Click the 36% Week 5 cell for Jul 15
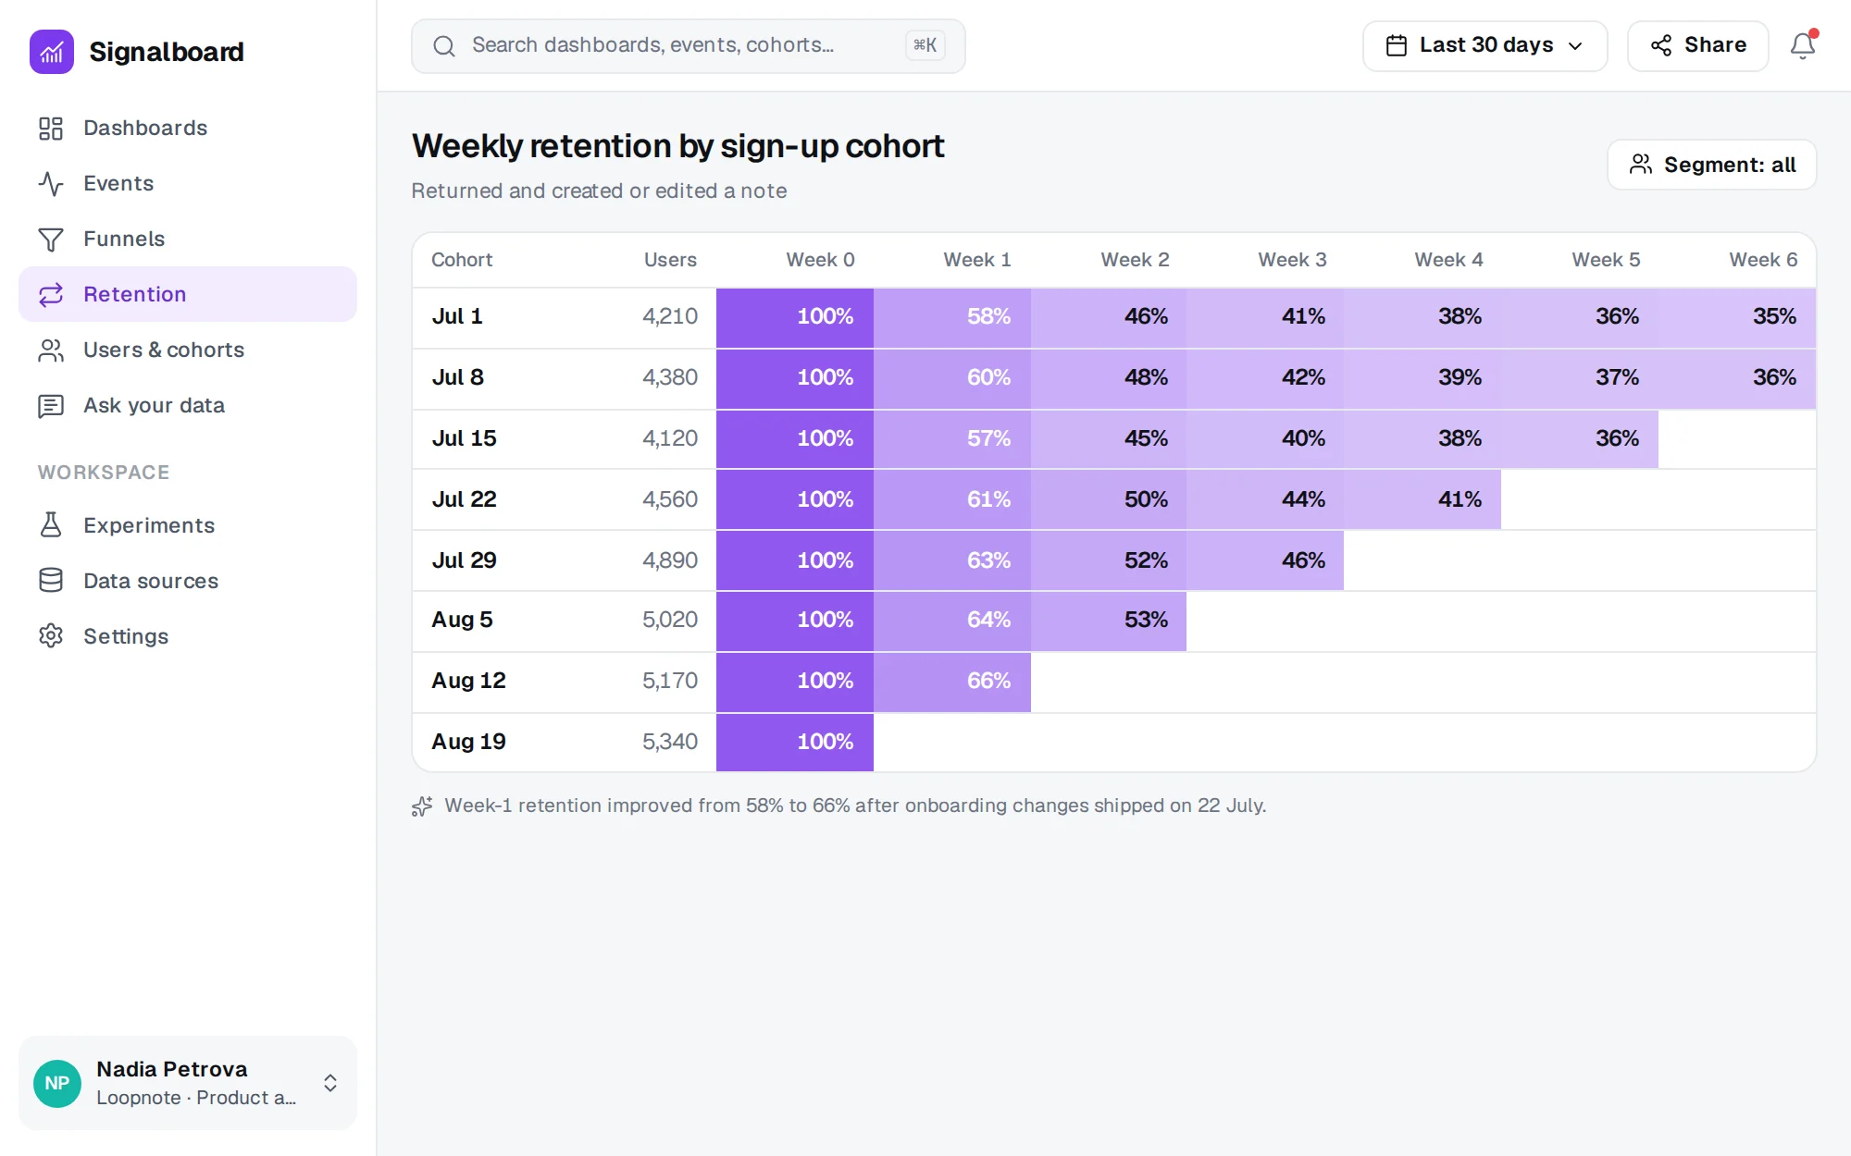The height and width of the screenshot is (1156, 1851). click(1580, 439)
